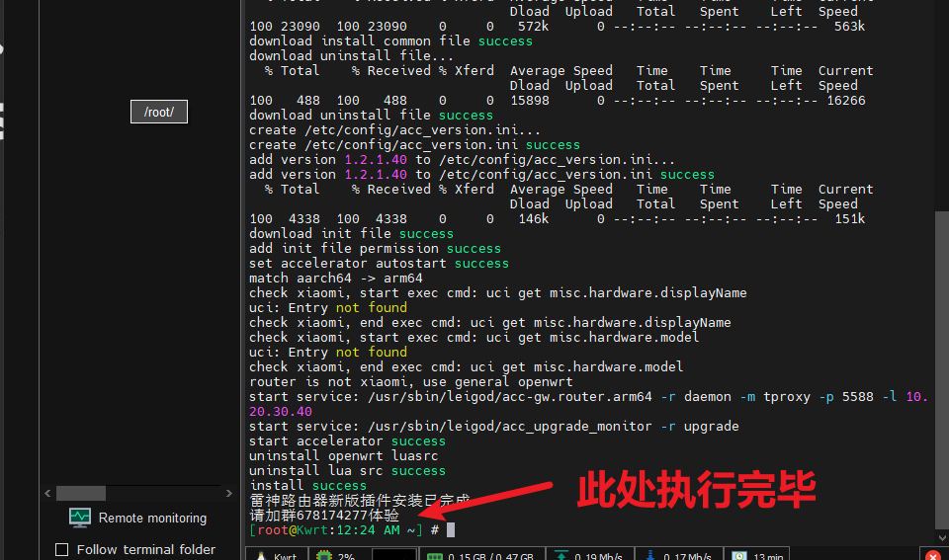Click the green RAM memory icon
The width and height of the screenshot is (949, 560).
(433, 557)
